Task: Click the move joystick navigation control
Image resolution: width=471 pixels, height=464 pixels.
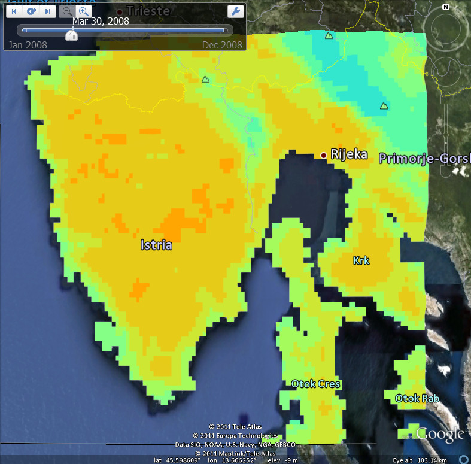Action: click(446, 72)
